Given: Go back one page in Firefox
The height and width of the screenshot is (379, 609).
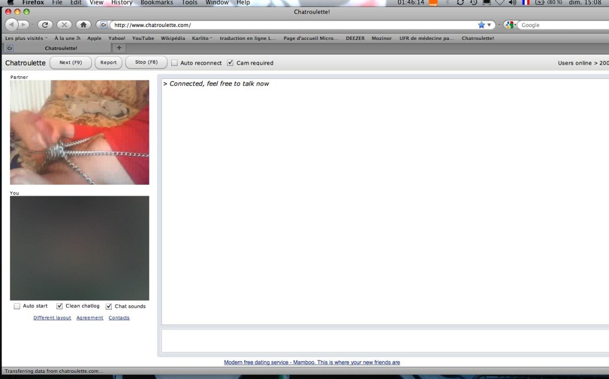Looking at the screenshot, I should 12,25.
